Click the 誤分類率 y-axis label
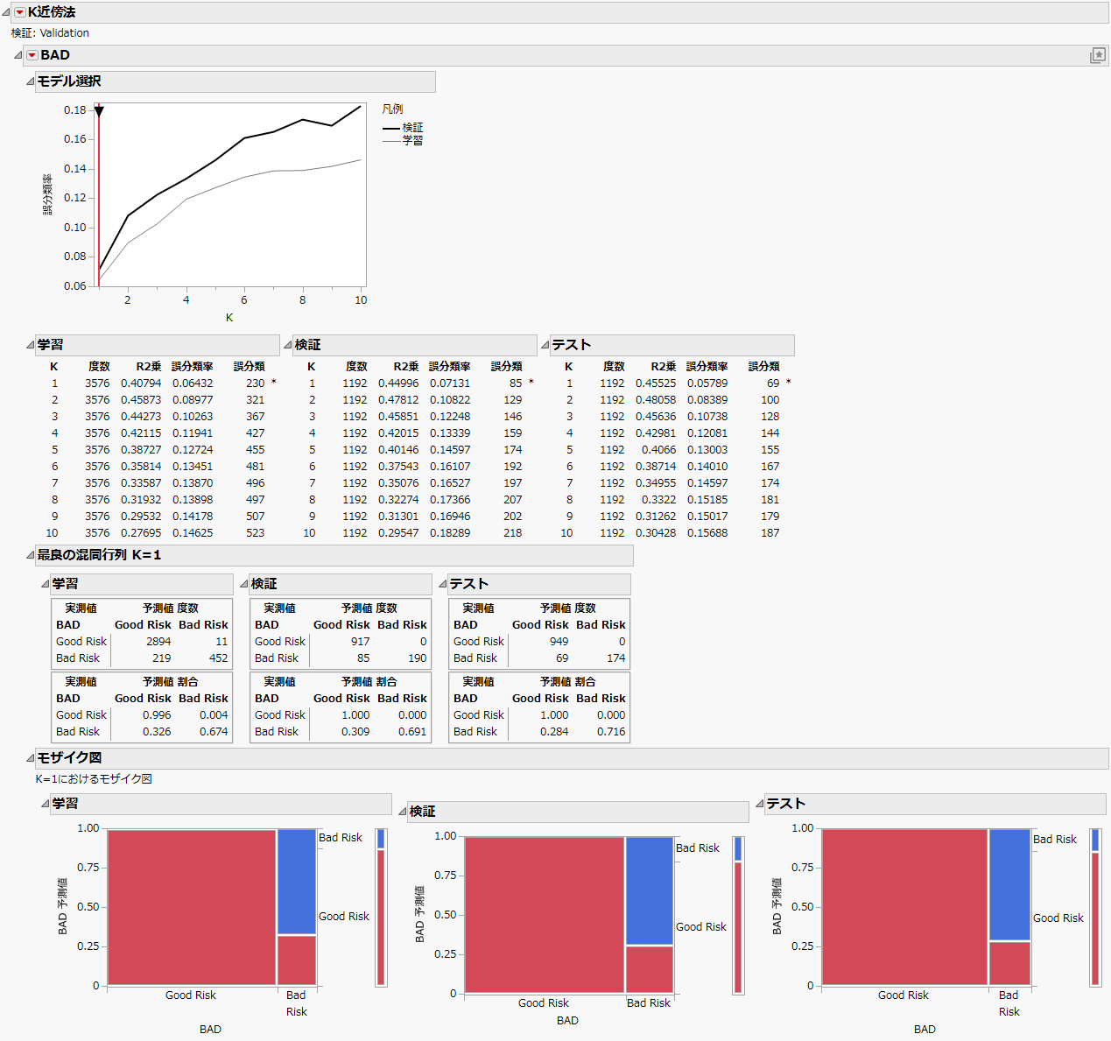The image size is (1111, 1041). pyautogui.click(x=47, y=194)
